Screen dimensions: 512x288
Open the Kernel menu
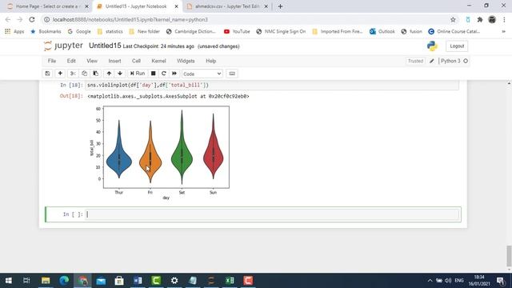click(x=158, y=61)
